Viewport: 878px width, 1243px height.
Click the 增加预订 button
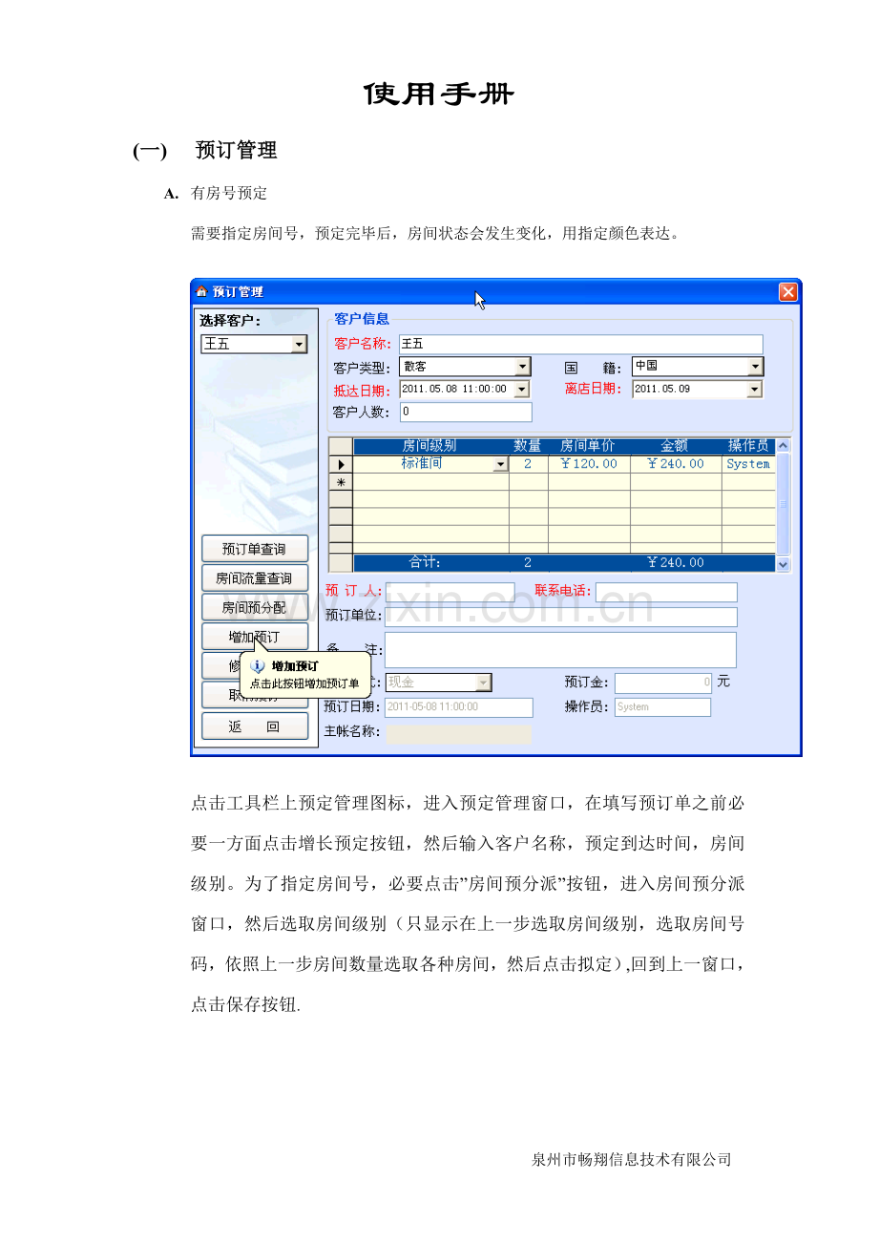pos(255,637)
